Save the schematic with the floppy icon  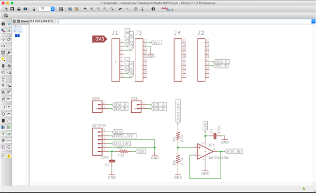(12, 9)
